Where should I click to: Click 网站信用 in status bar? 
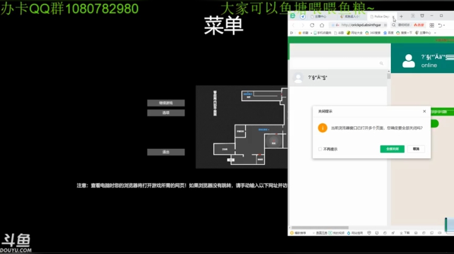354,233
